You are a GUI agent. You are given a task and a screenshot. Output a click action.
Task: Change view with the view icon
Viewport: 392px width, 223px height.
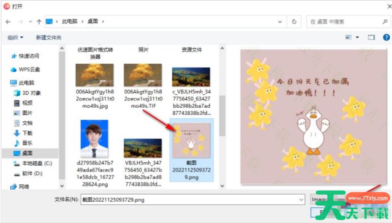348,37
